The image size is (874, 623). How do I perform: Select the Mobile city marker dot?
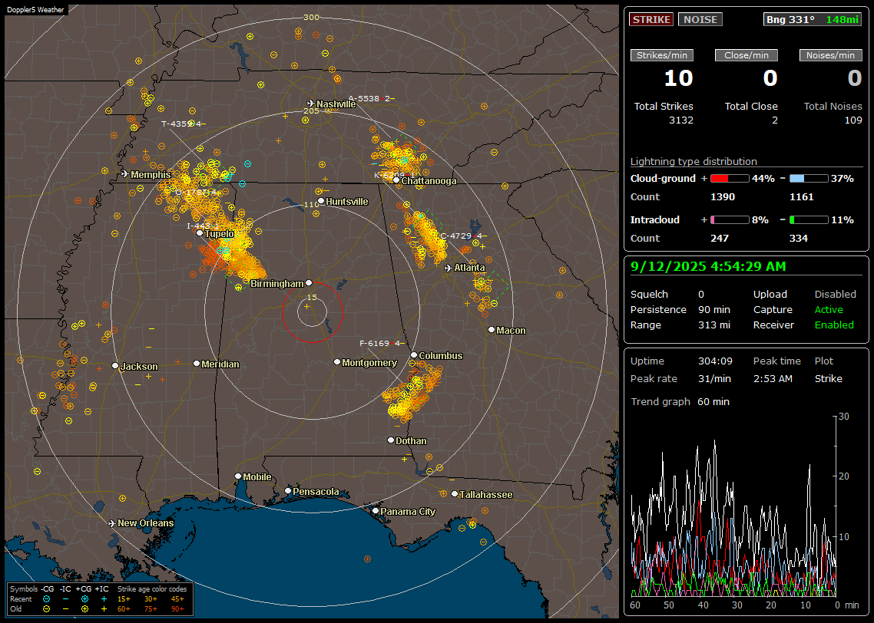pyautogui.click(x=238, y=476)
